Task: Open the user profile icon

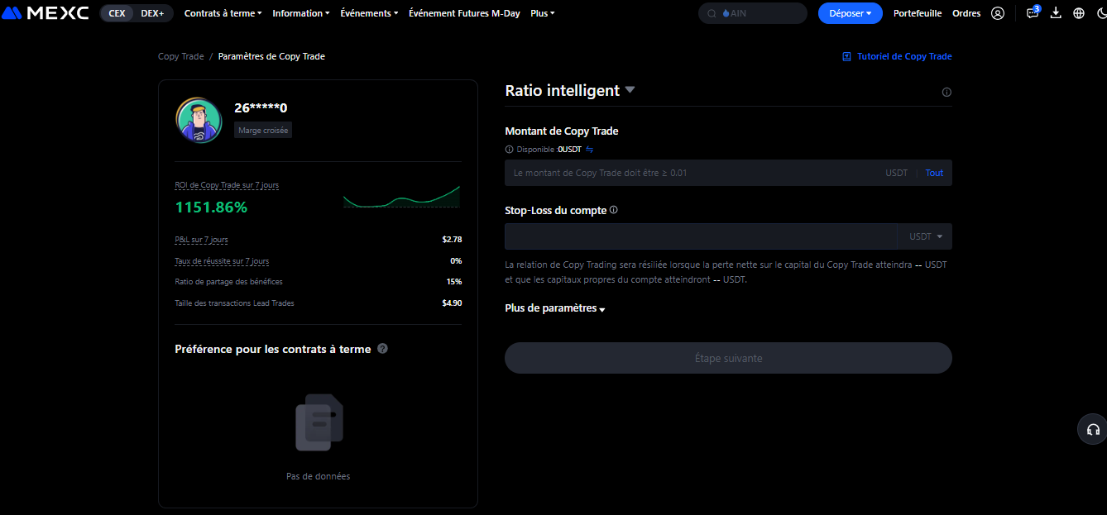Action: tap(998, 13)
